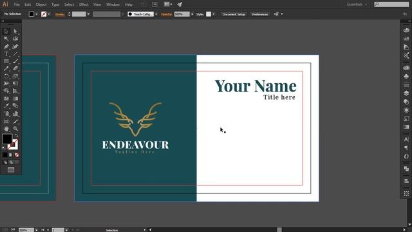This screenshot has height=232, width=412.
Task: Select the Gradient tool
Action: coord(15,99)
